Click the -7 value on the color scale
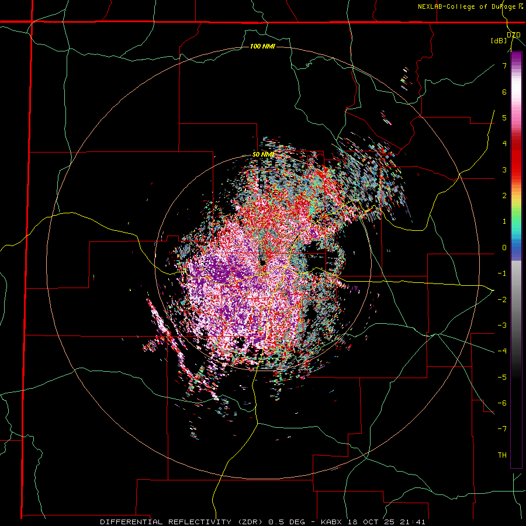The width and height of the screenshot is (526, 526). point(502,429)
